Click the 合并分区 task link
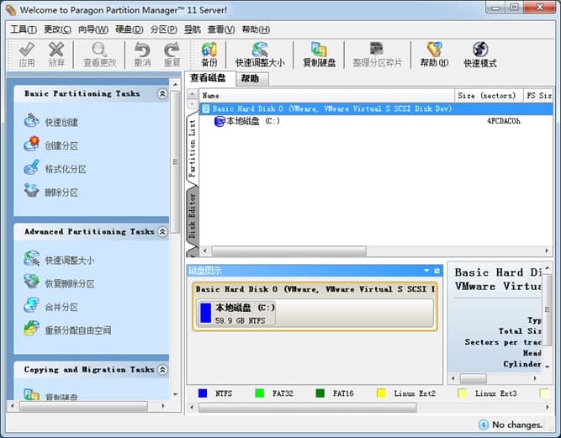 tap(61, 307)
